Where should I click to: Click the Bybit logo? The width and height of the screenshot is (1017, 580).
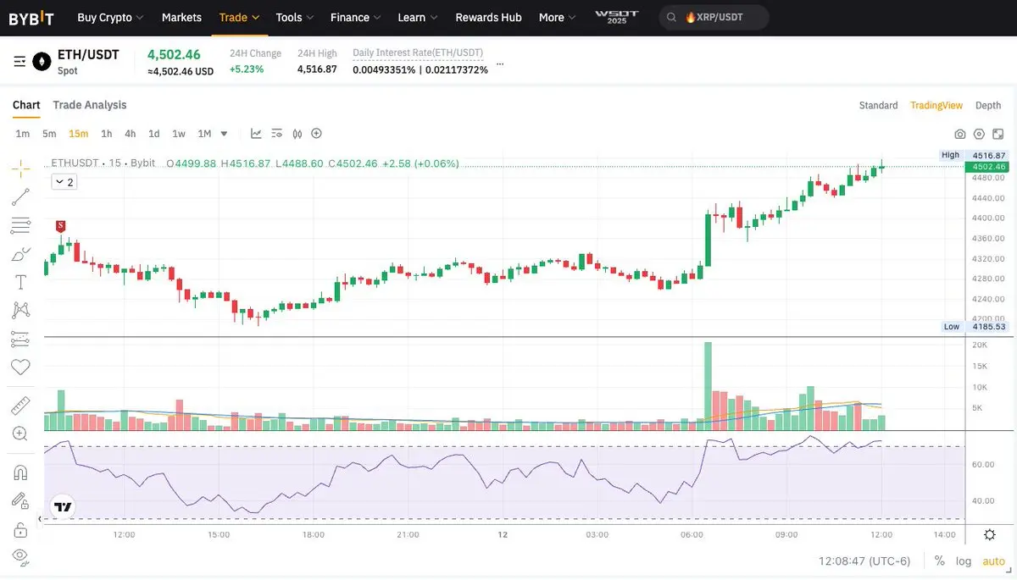click(31, 18)
